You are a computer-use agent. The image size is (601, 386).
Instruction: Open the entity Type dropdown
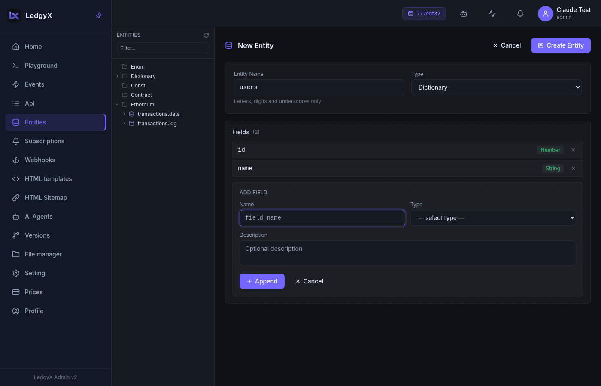click(x=496, y=87)
